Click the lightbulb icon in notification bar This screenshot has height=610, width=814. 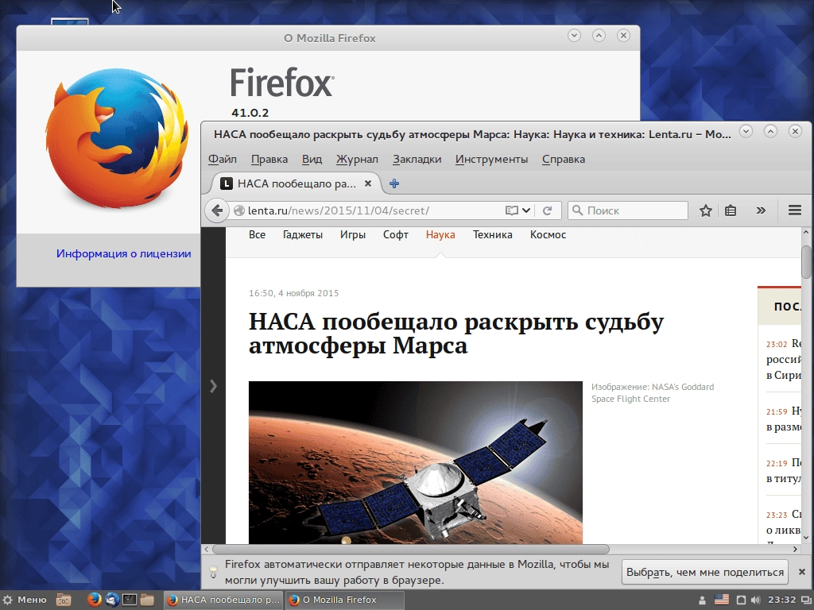[x=213, y=572]
